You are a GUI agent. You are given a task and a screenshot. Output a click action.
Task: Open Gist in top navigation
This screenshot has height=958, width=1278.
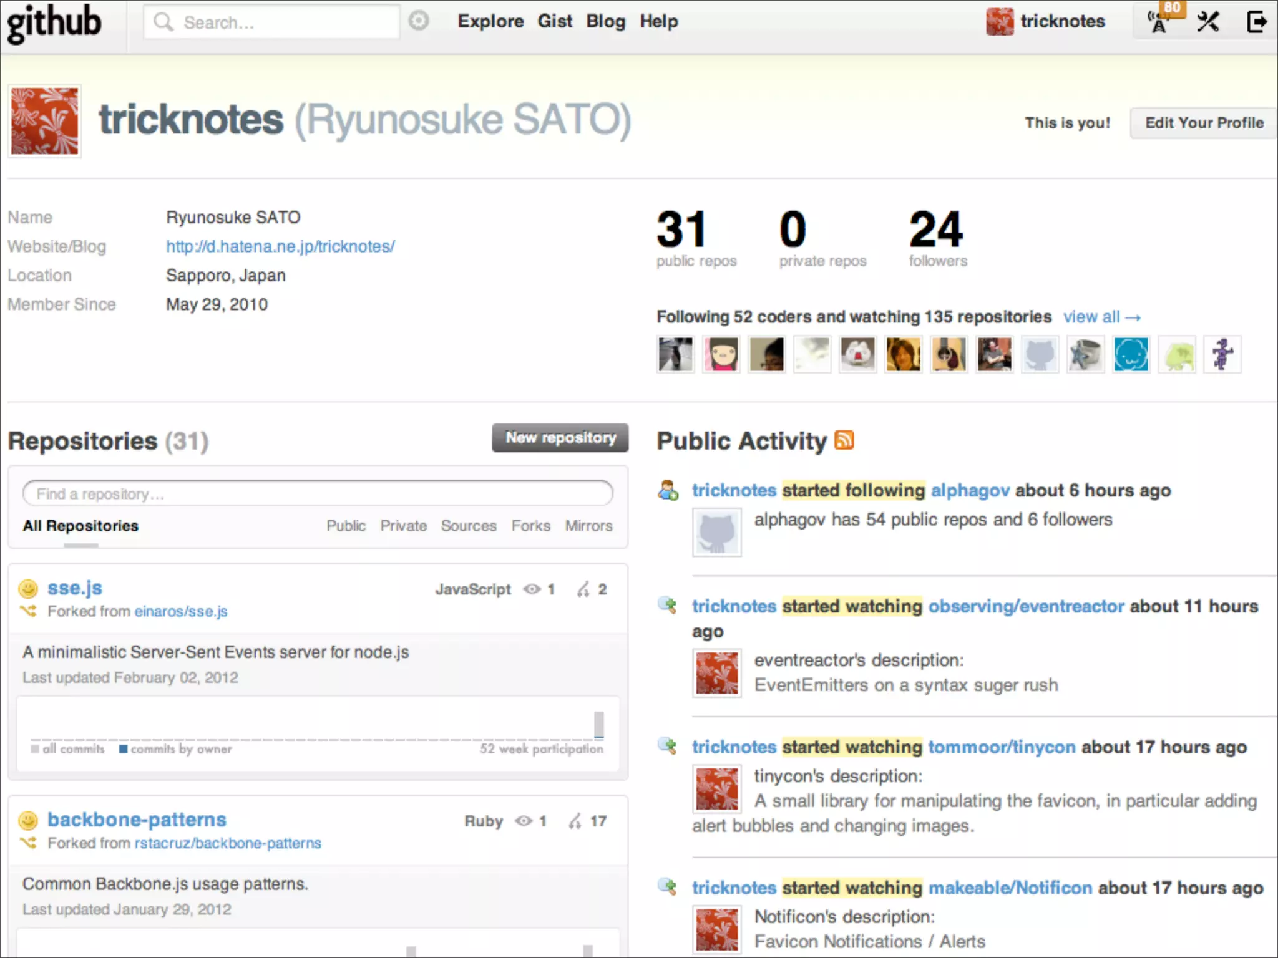click(555, 21)
